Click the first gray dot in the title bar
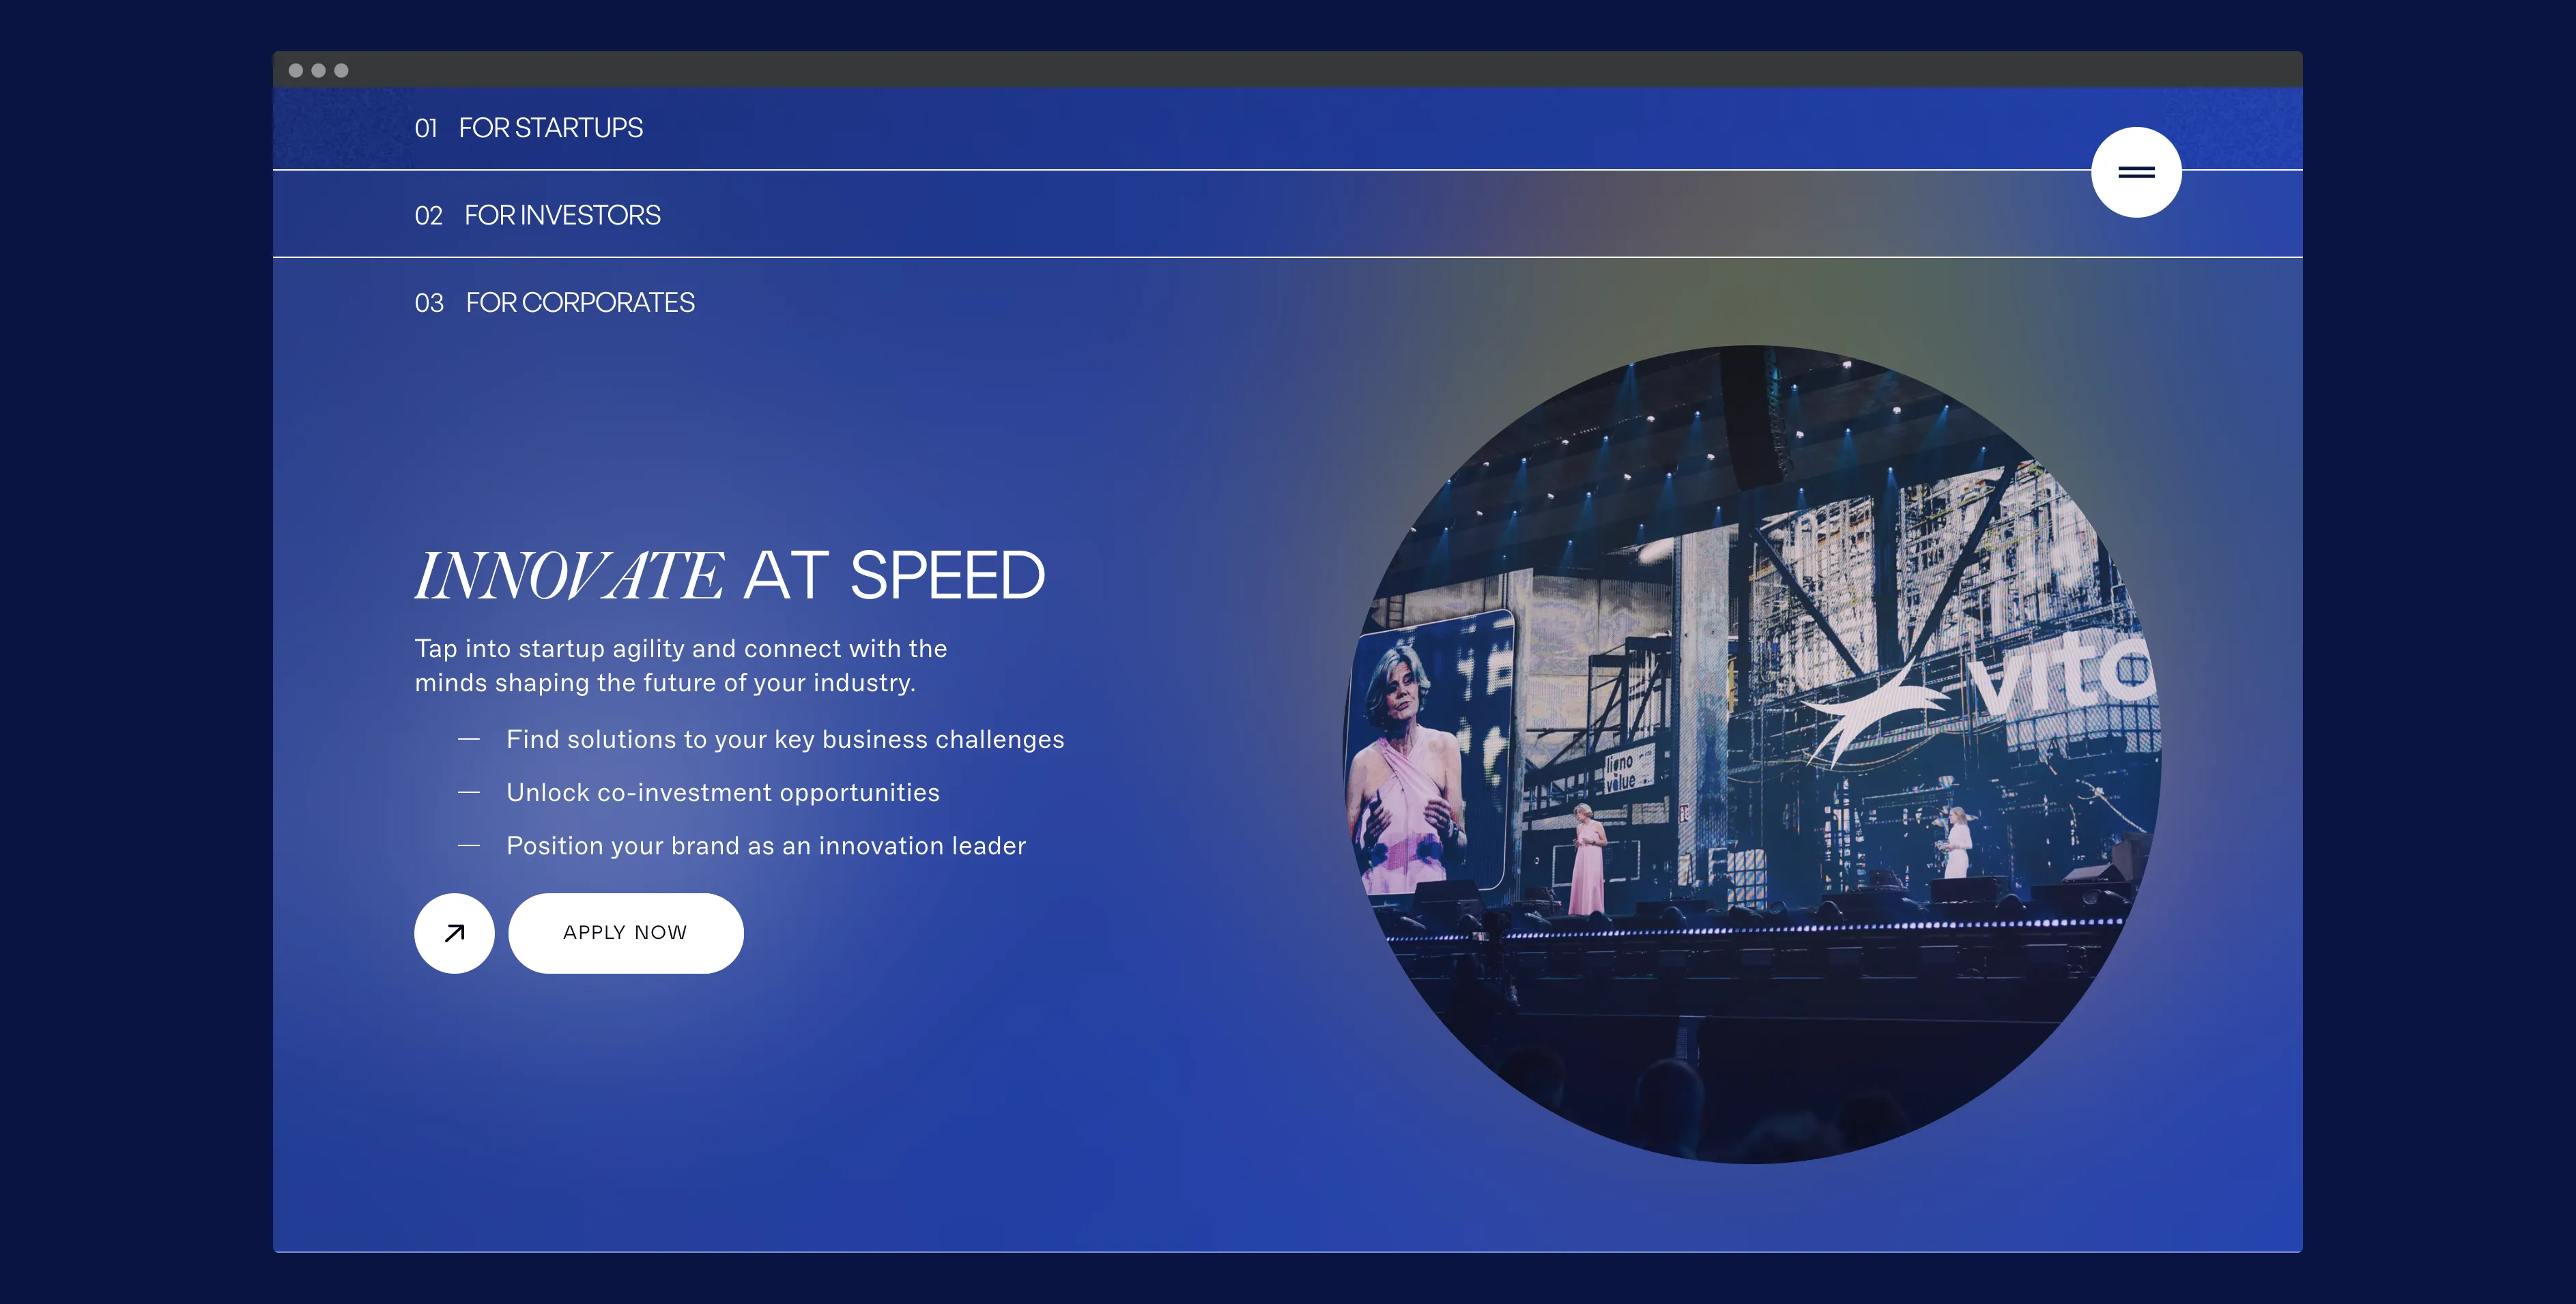This screenshot has width=2576, height=1304. pos(296,70)
